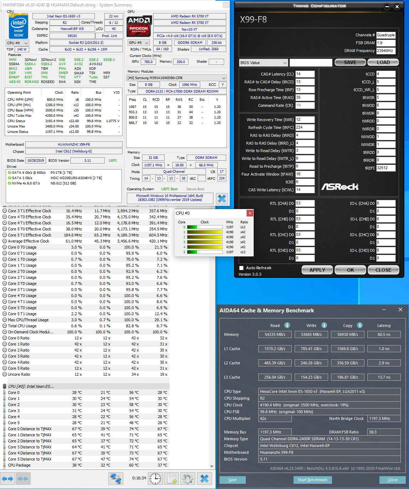Start logging with the sheet-plus icon
This screenshot has height=489, width=409.
172,478
